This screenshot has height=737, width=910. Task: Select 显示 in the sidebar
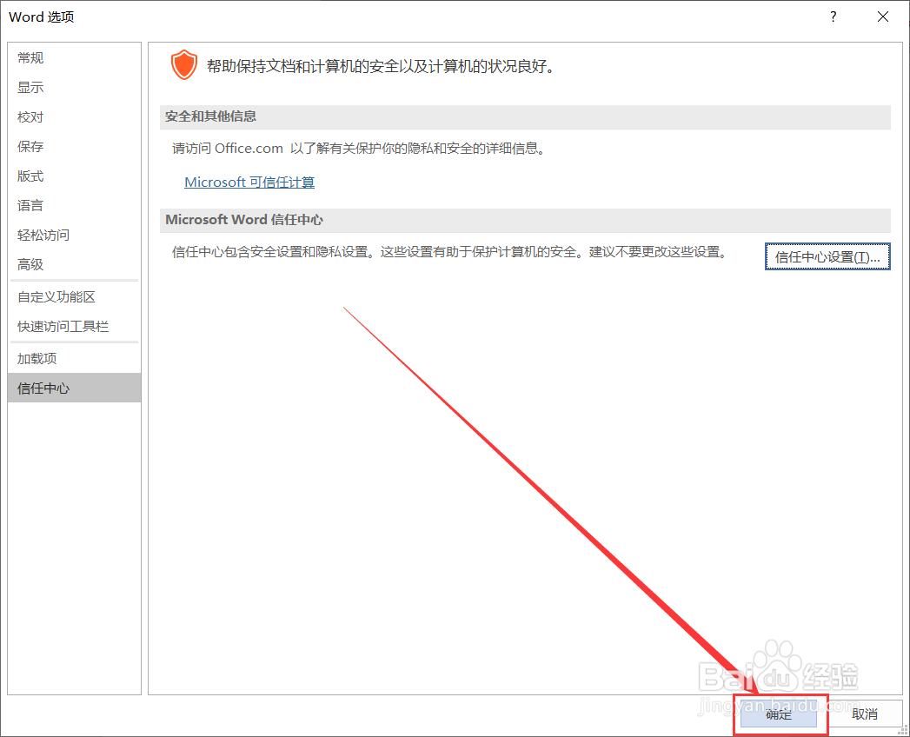coord(74,88)
